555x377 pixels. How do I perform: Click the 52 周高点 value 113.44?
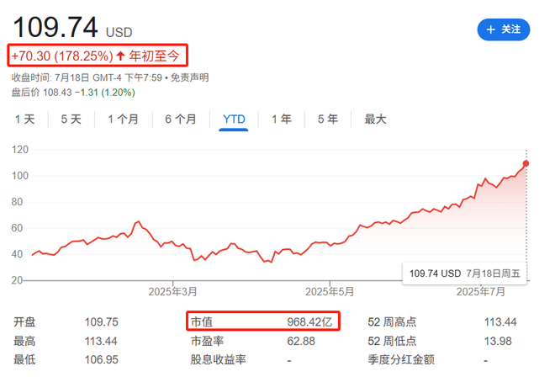(x=499, y=322)
